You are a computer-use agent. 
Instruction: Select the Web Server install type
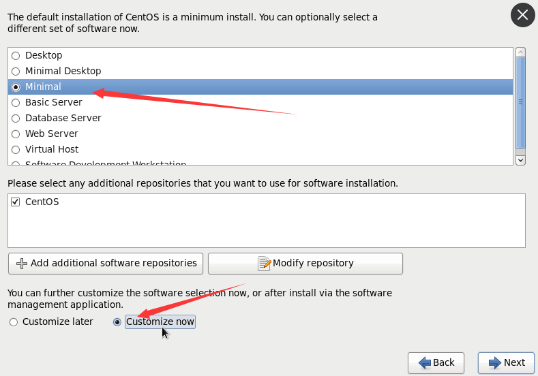tap(16, 134)
